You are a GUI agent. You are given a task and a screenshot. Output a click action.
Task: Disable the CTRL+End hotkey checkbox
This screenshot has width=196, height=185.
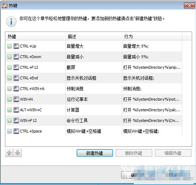[10, 78]
